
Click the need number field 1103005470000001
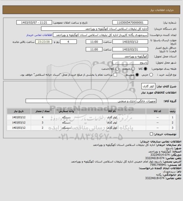point(130,22)
